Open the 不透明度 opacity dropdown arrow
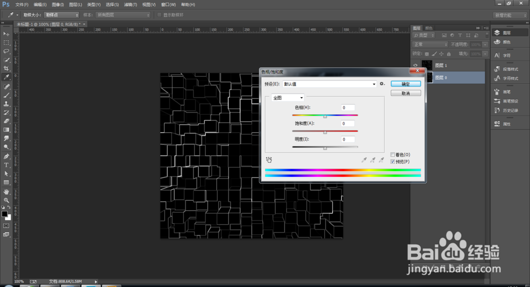Image resolution: width=530 pixels, height=287 pixels. click(485, 44)
